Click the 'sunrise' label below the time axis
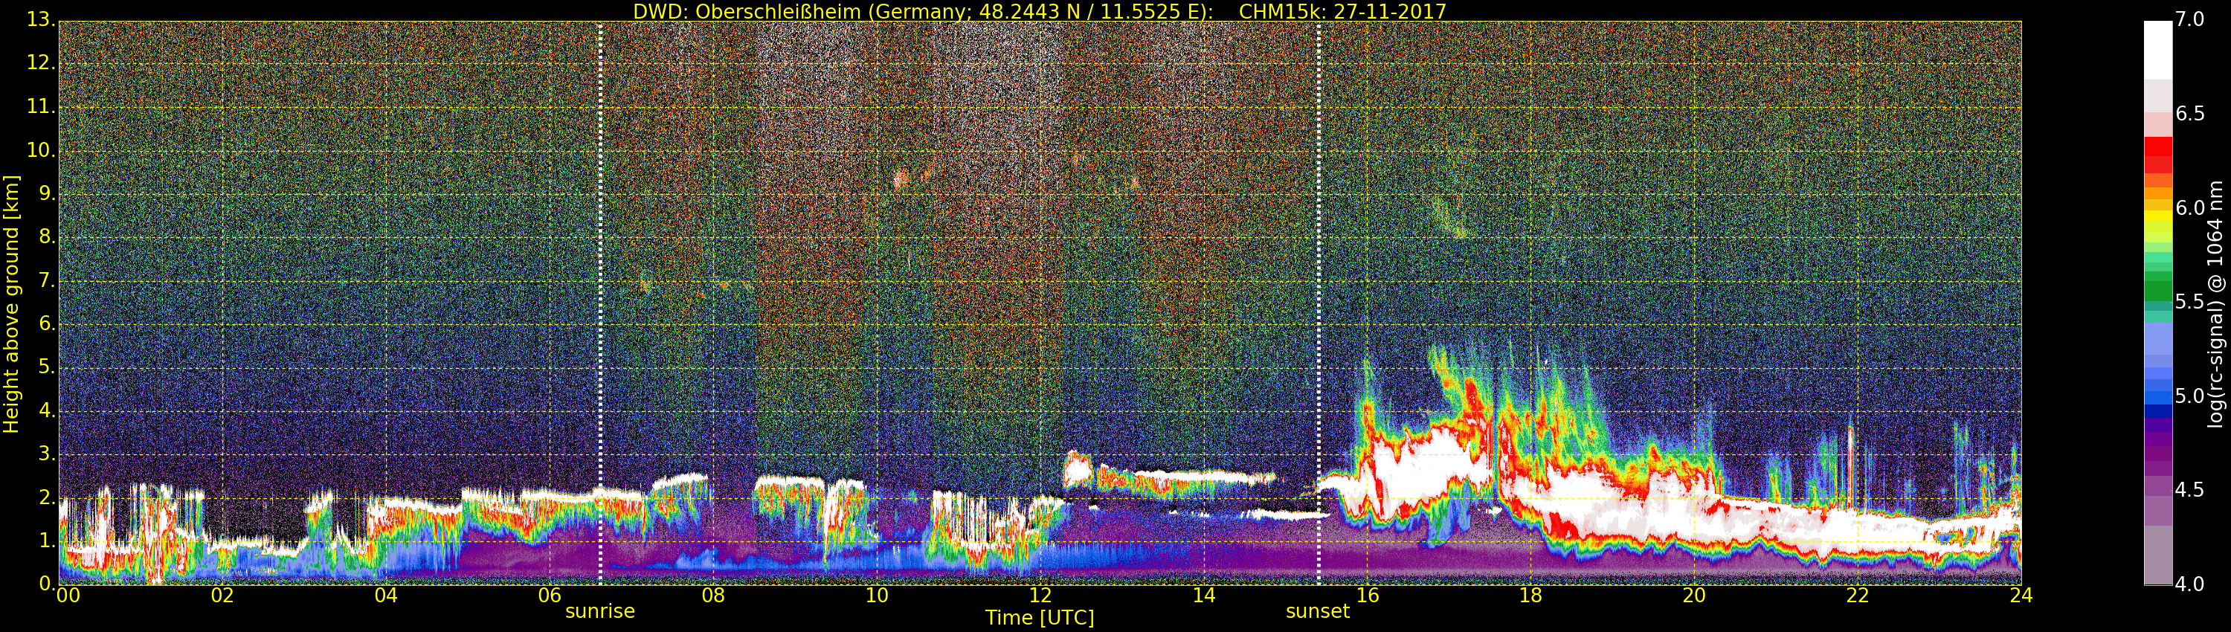This screenshot has width=2231, height=632. [x=600, y=611]
